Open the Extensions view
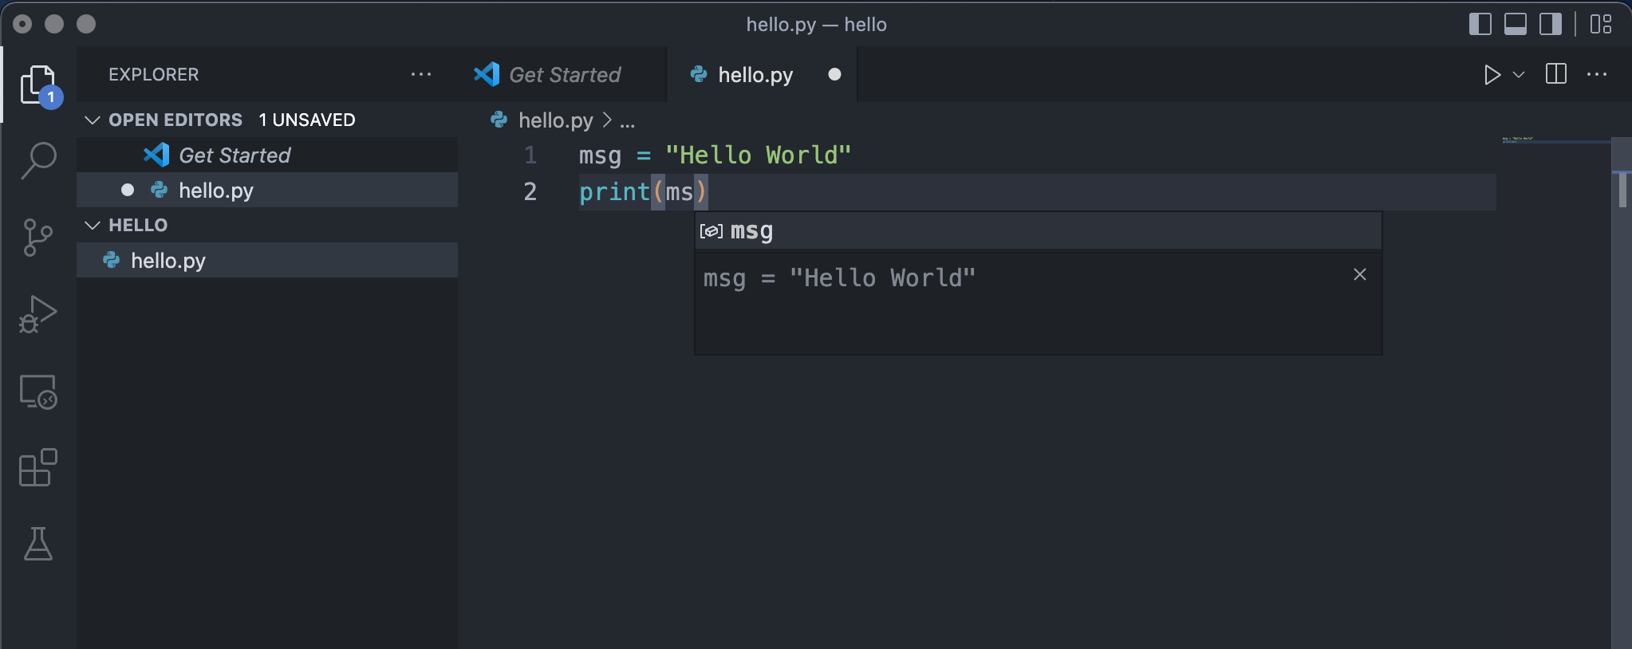Image resolution: width=1632 pixels, height=649 pixels. pyautogui.click(x=38, y=467)
